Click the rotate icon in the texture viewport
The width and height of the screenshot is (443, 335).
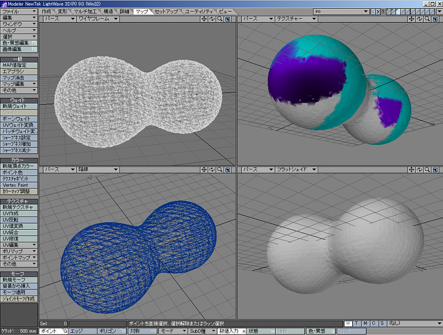point(419,19)
